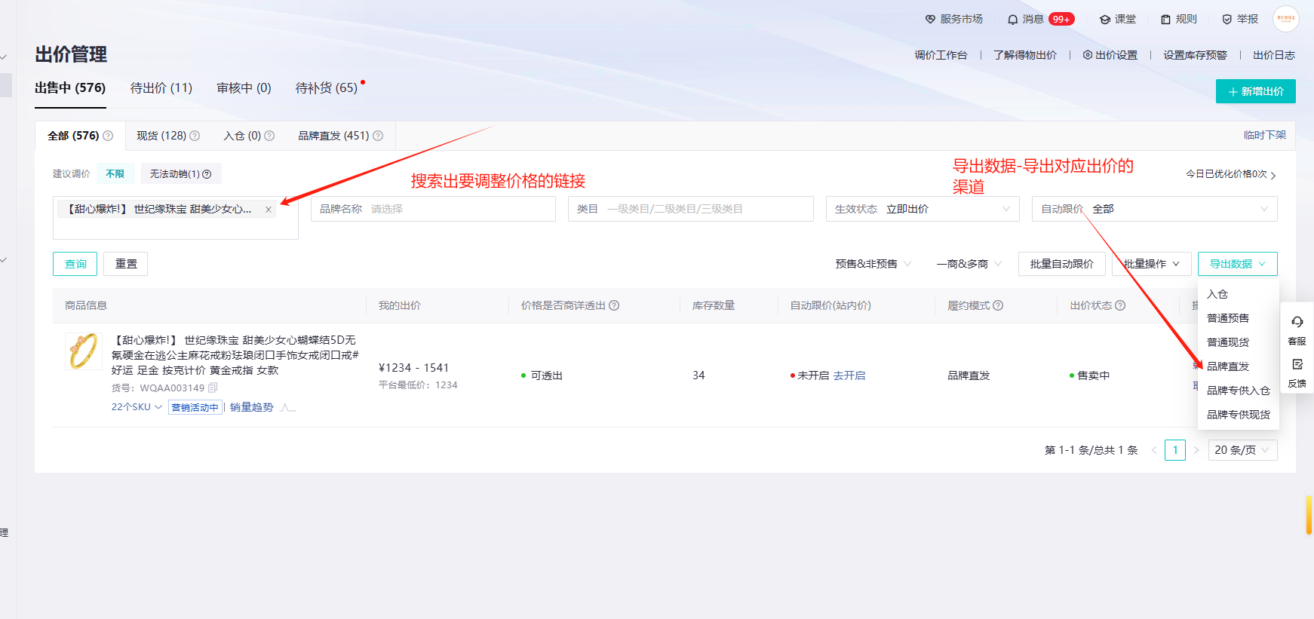Open the 消息 notification bell
Screen dimensions: 1314x619
point(1013,20)
